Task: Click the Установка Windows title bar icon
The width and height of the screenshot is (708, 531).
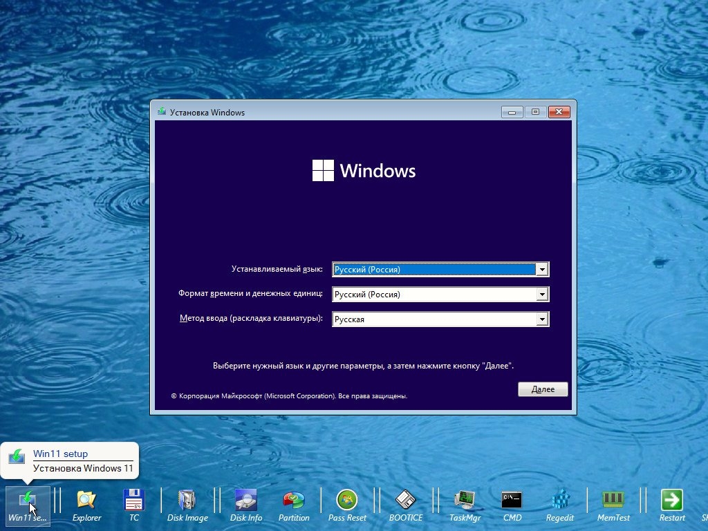Action: coord(162,112)
